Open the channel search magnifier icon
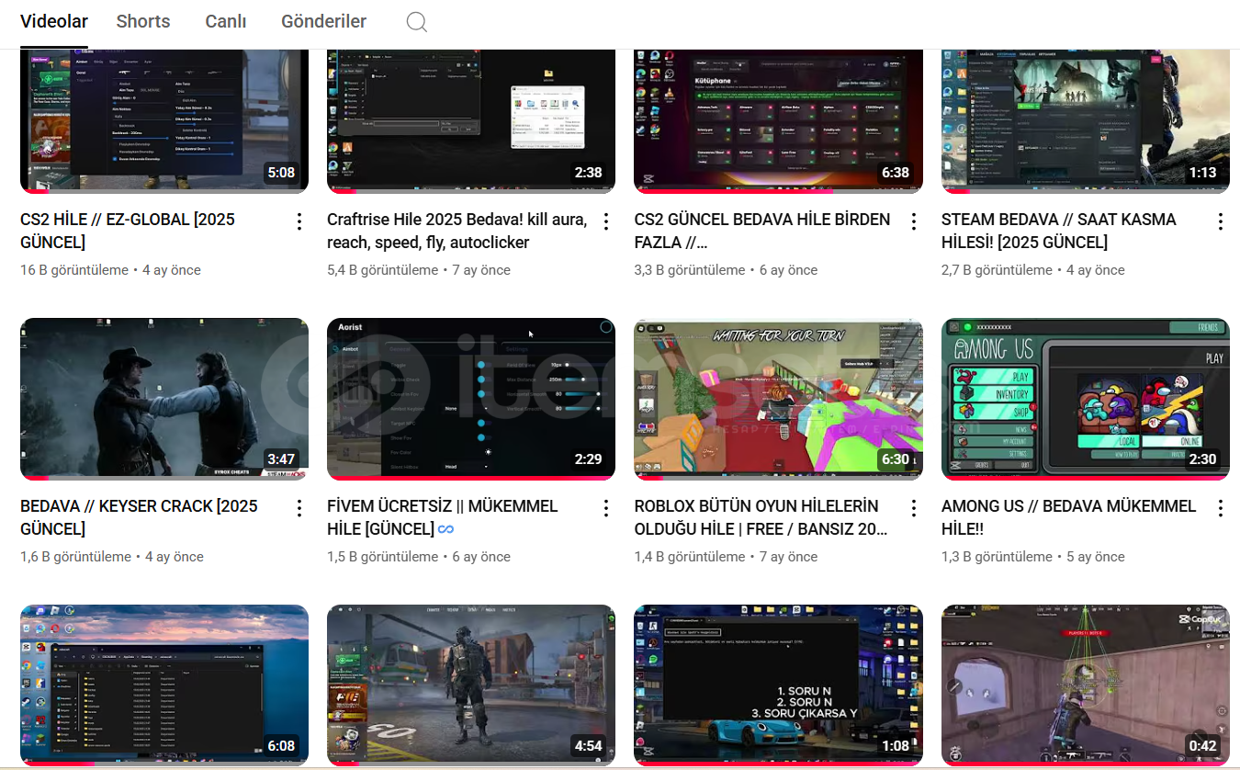 pos(416,22)
